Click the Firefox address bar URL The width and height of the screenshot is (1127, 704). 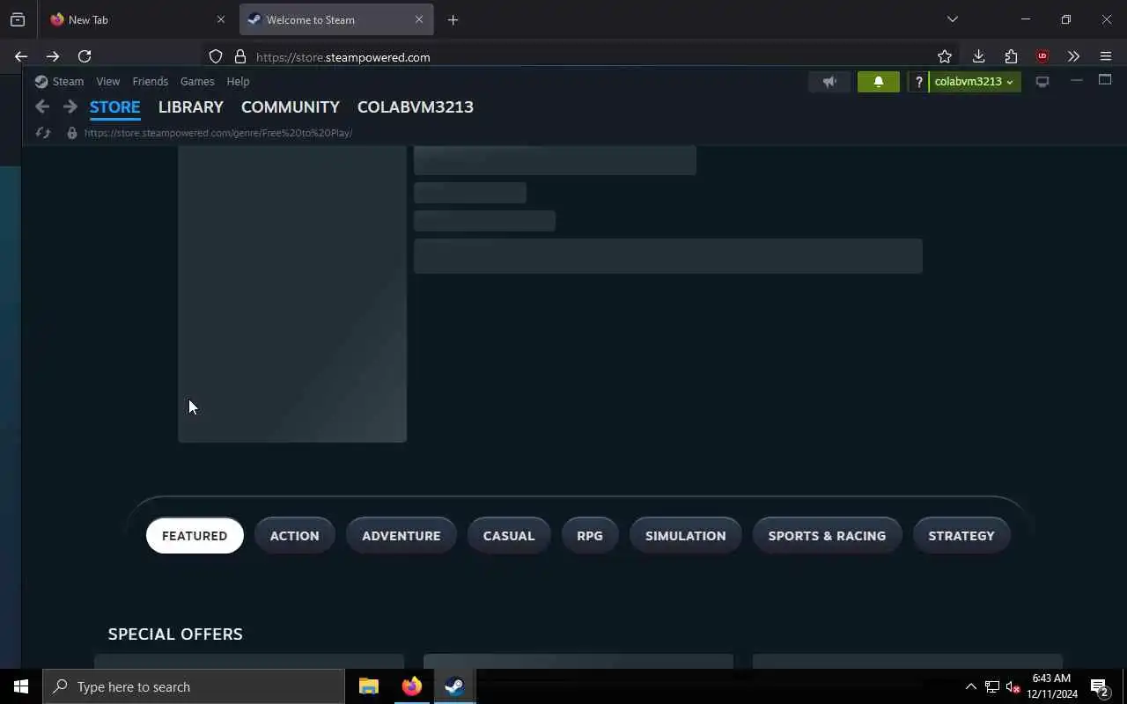click(343, 57)
